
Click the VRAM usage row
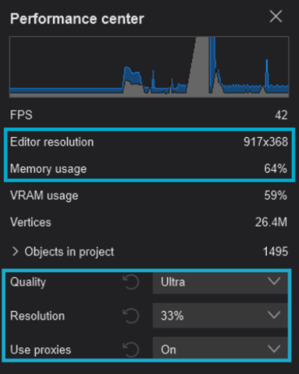(x=149, y=196)
